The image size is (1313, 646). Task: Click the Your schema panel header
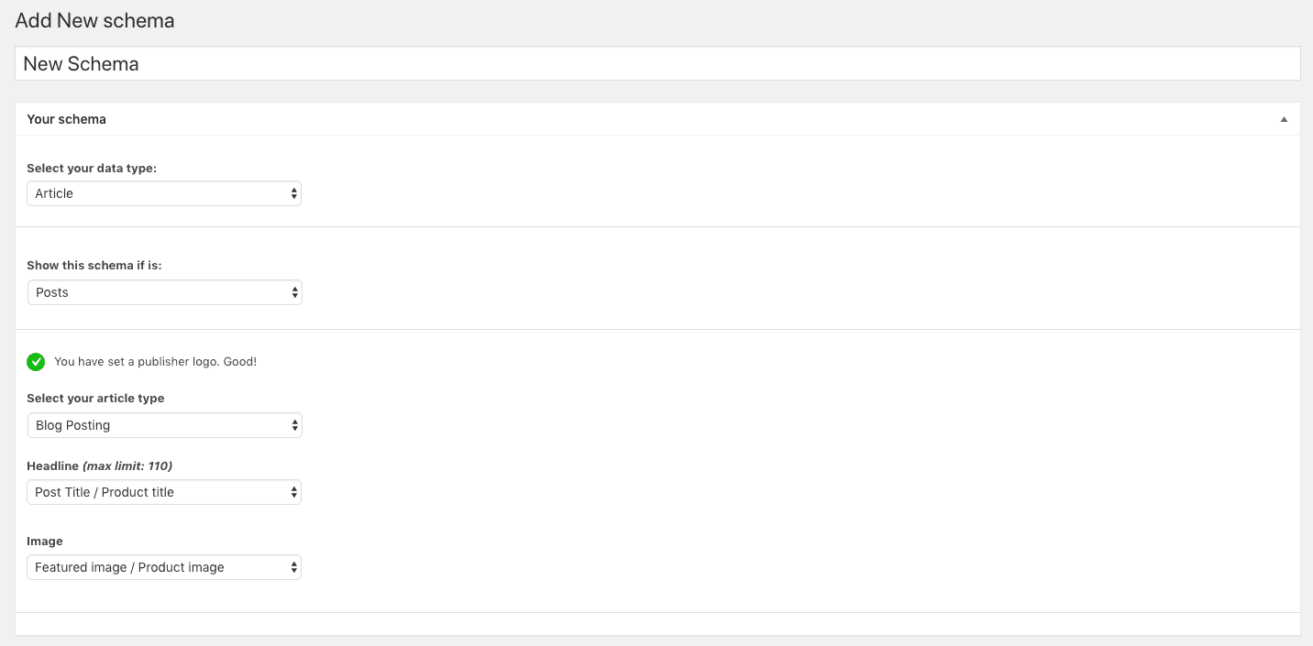click(x=657, y=119)
